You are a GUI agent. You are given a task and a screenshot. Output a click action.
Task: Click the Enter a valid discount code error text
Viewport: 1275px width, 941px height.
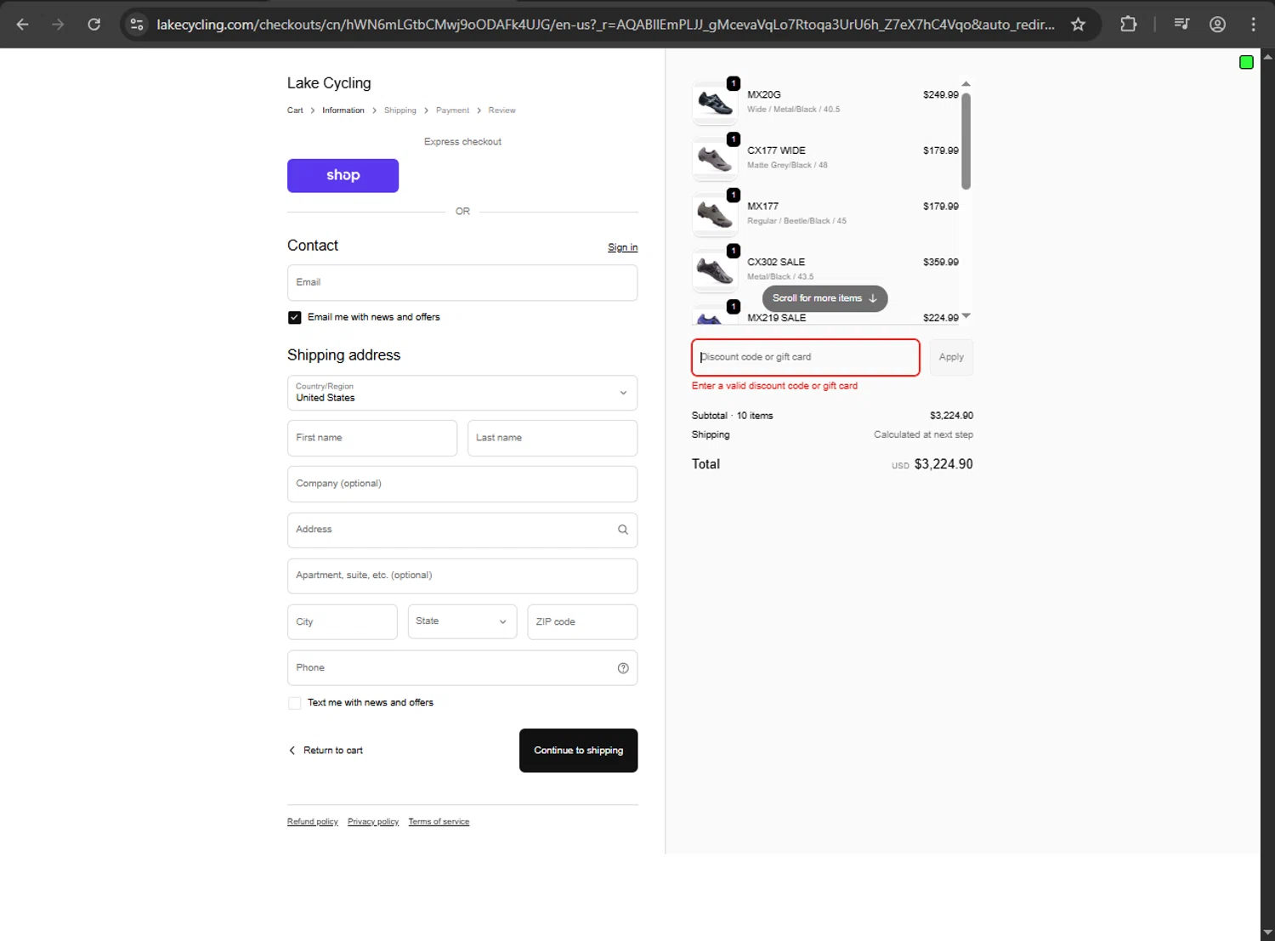coord(774,386)
